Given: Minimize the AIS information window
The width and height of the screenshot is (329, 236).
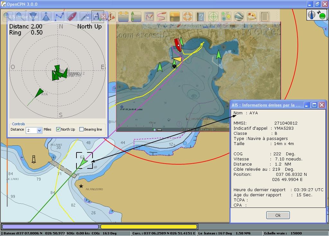Looking at the screenshot, I should (307, 105).
